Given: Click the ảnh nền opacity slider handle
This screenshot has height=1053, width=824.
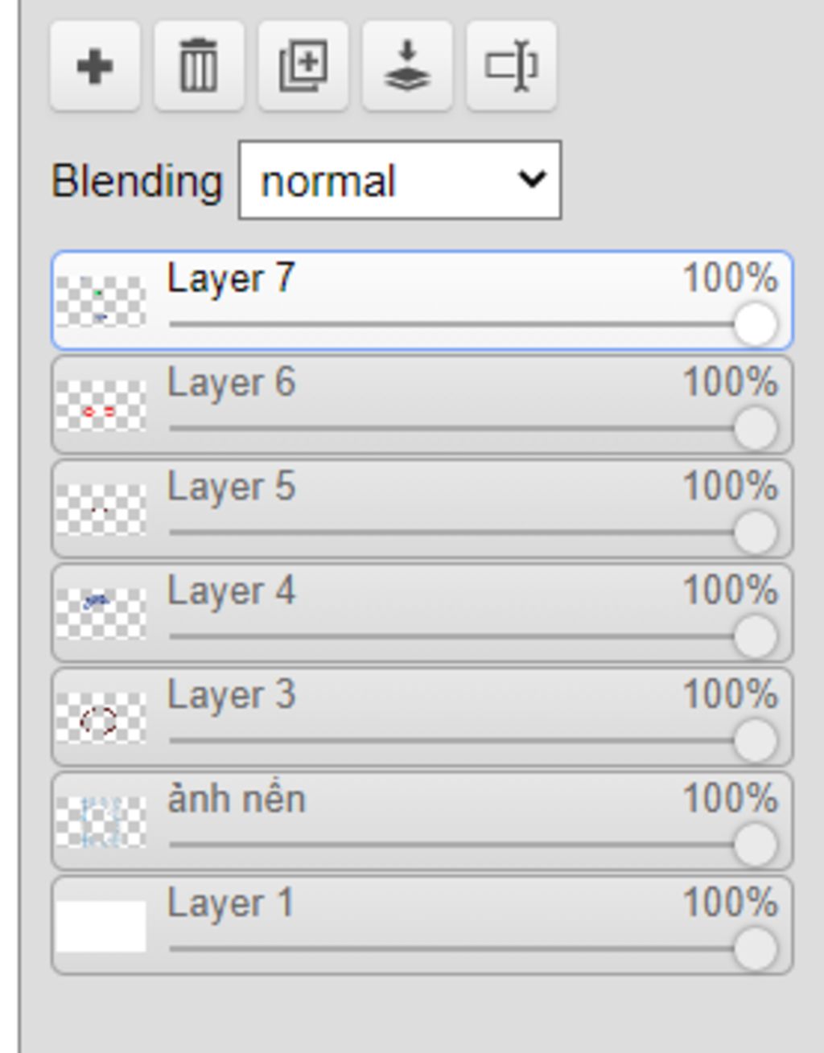Looking at the screenshot, I should 756,845.
